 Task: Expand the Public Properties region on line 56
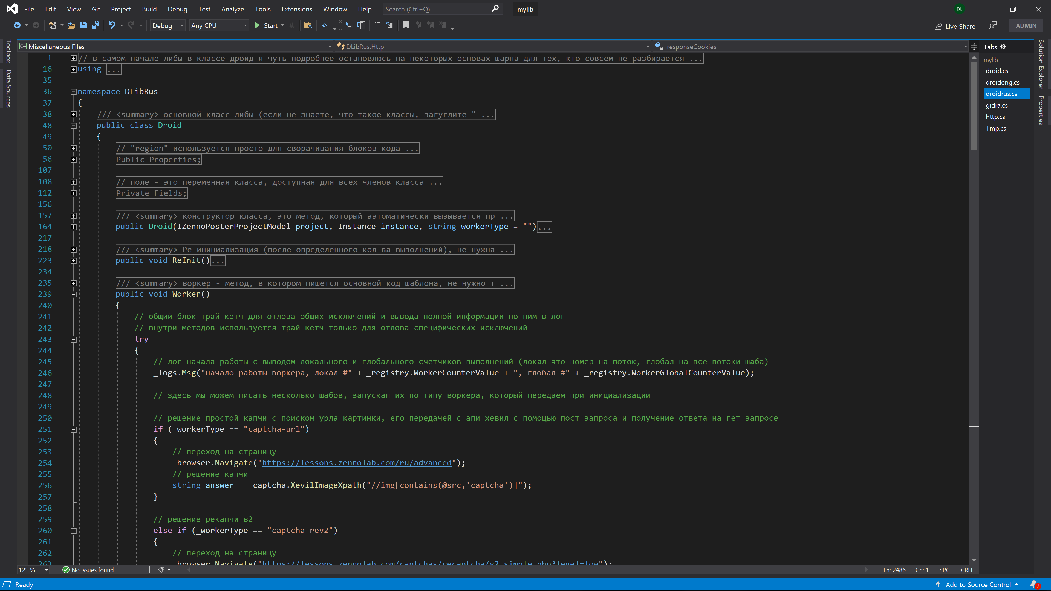pyautogui.click(x=73, y=159)
